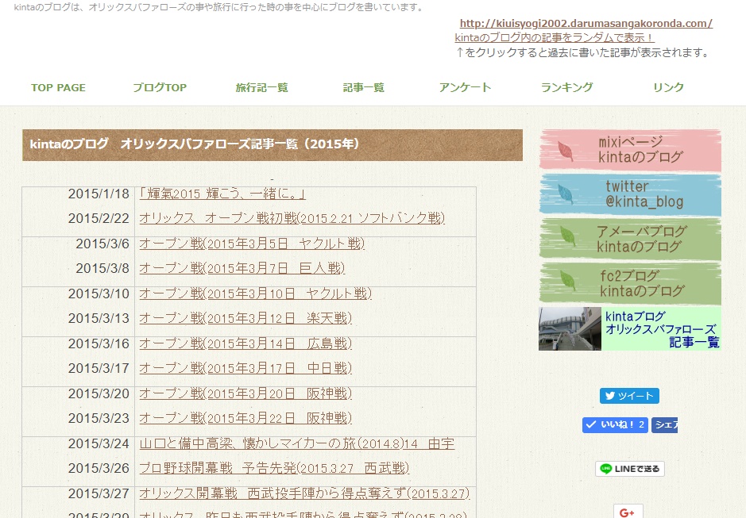Image resolution: width=746 pixels, height=518 pixels.
Task: Open オープン戦 3月20日 阪神戦 article
Action: click(245, 393)
